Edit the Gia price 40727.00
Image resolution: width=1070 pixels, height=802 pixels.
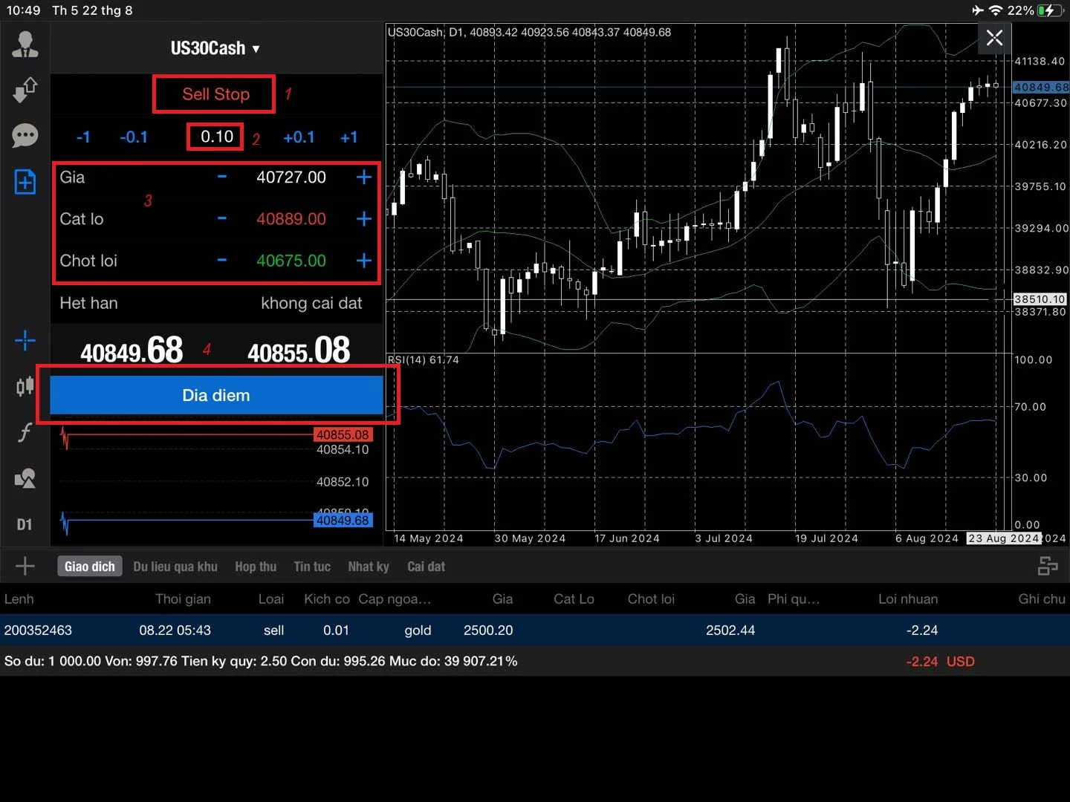[x=291, y=177]
